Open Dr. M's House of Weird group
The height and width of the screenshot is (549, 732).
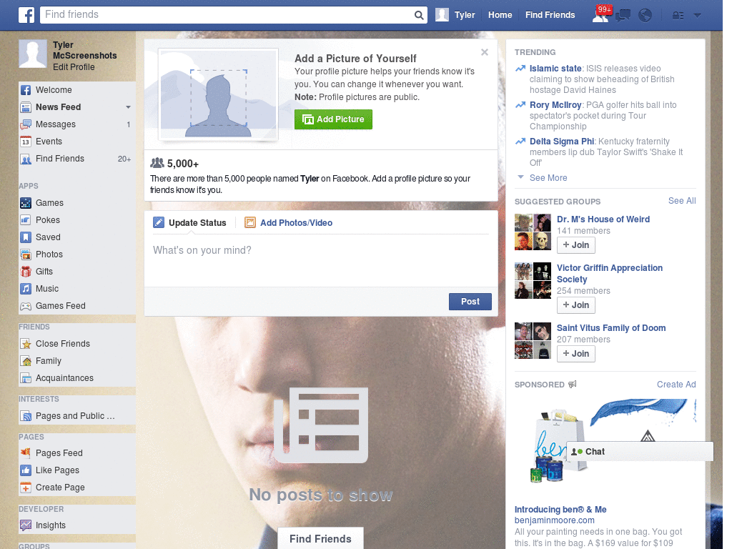coord(603,219)
